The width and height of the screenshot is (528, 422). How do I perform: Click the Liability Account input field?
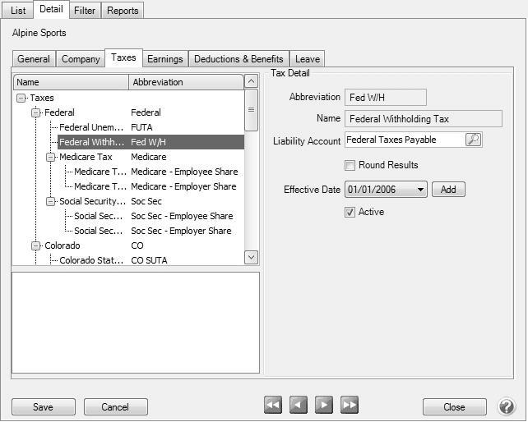click(x=404, y=140)
